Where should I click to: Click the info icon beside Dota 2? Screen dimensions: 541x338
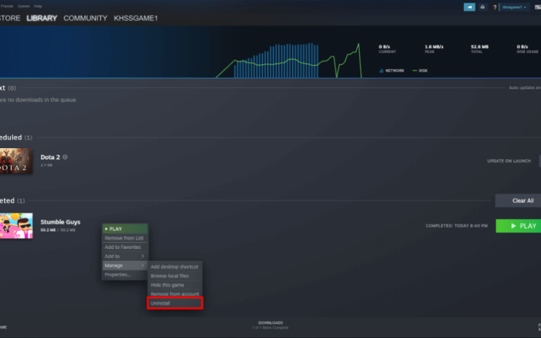65,157
